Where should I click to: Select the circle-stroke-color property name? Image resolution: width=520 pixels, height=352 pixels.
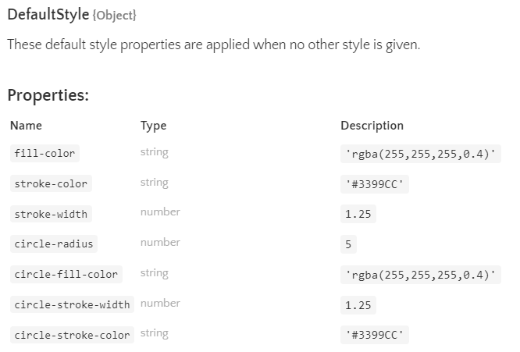[72, 335]
